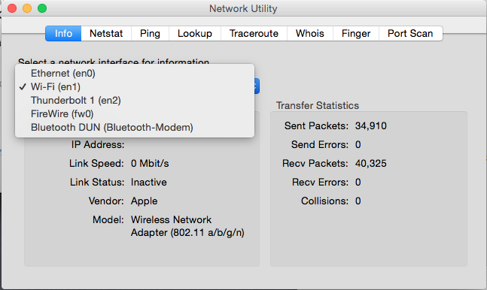The height and width of the screenshot is (290, 487).
Task: Switch to the Netstat tab
Action: coord(106,34)
